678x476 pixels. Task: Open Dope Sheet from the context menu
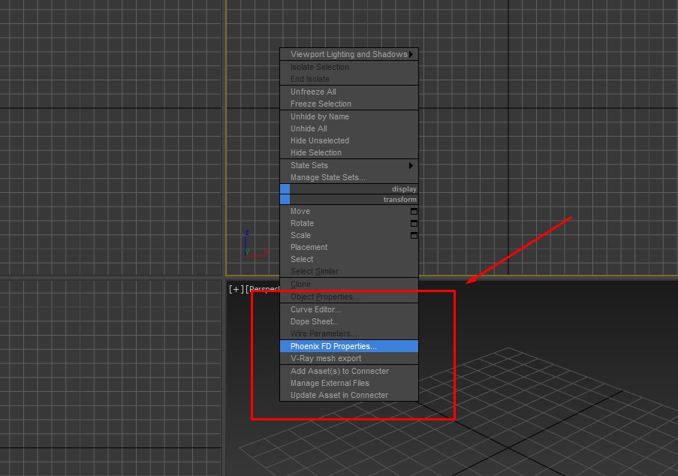click(315, 321)
